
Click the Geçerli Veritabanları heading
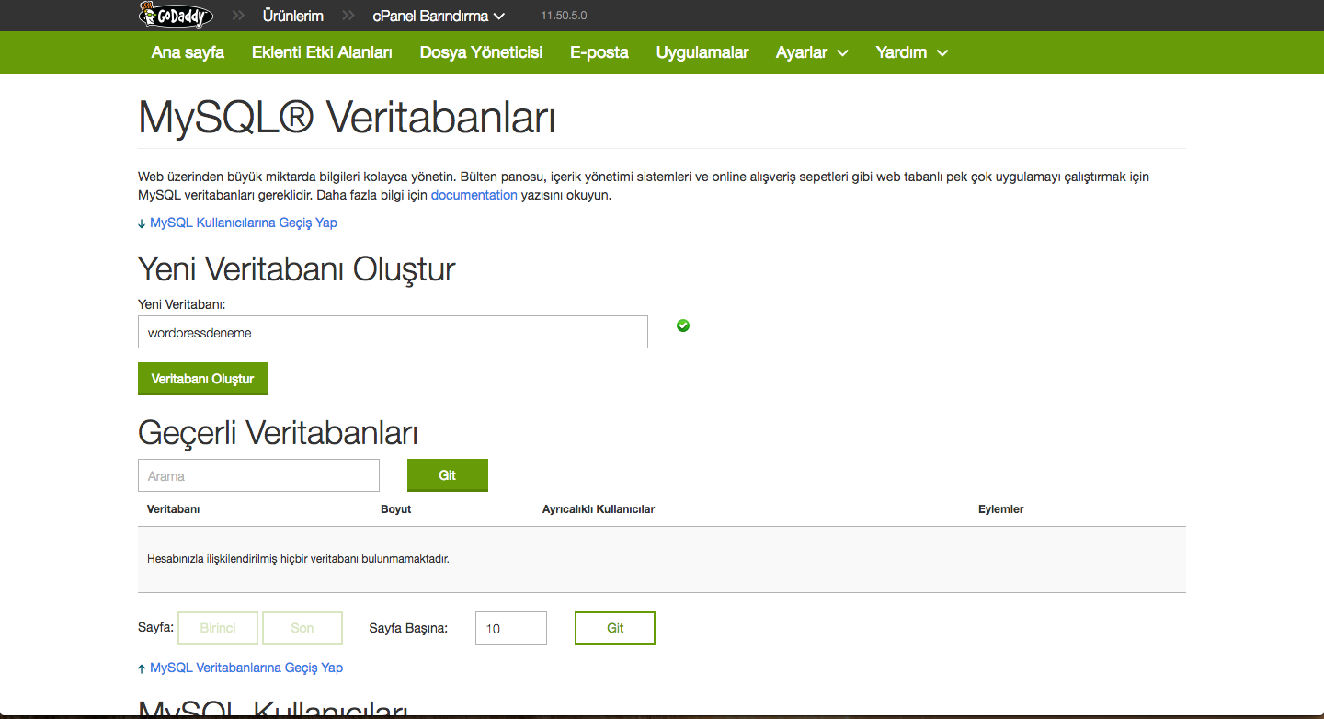278,432
